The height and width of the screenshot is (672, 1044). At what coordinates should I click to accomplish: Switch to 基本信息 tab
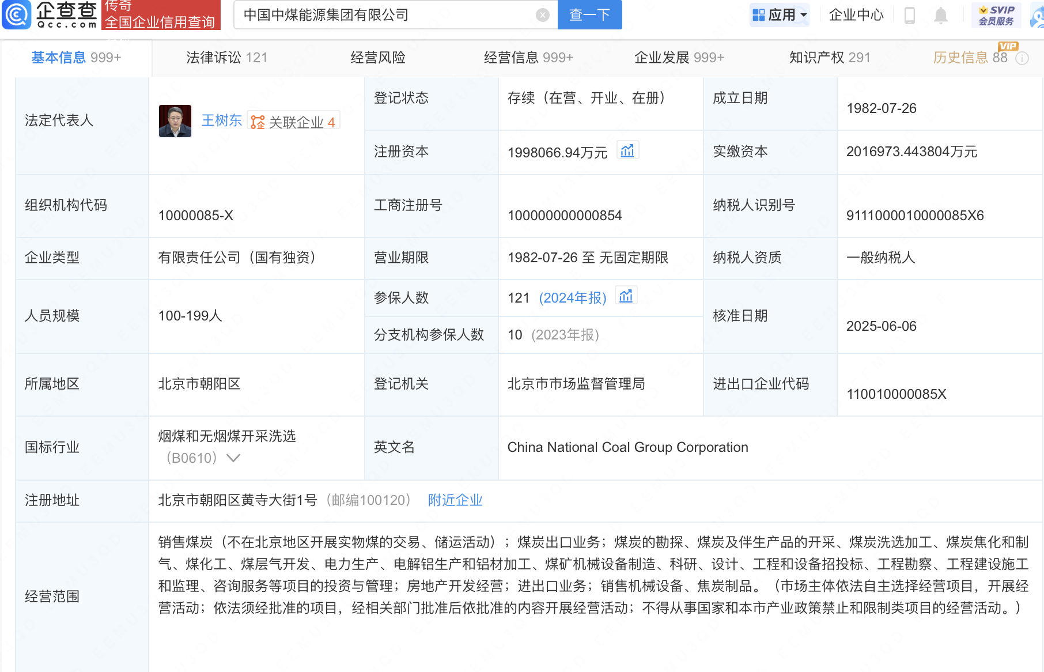coord(76,58)
